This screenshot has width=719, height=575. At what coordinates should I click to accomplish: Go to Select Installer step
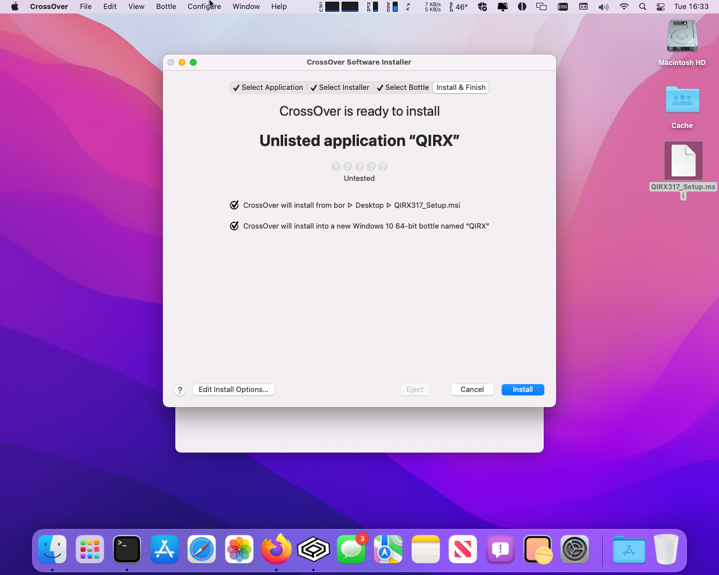click(340, 88)
